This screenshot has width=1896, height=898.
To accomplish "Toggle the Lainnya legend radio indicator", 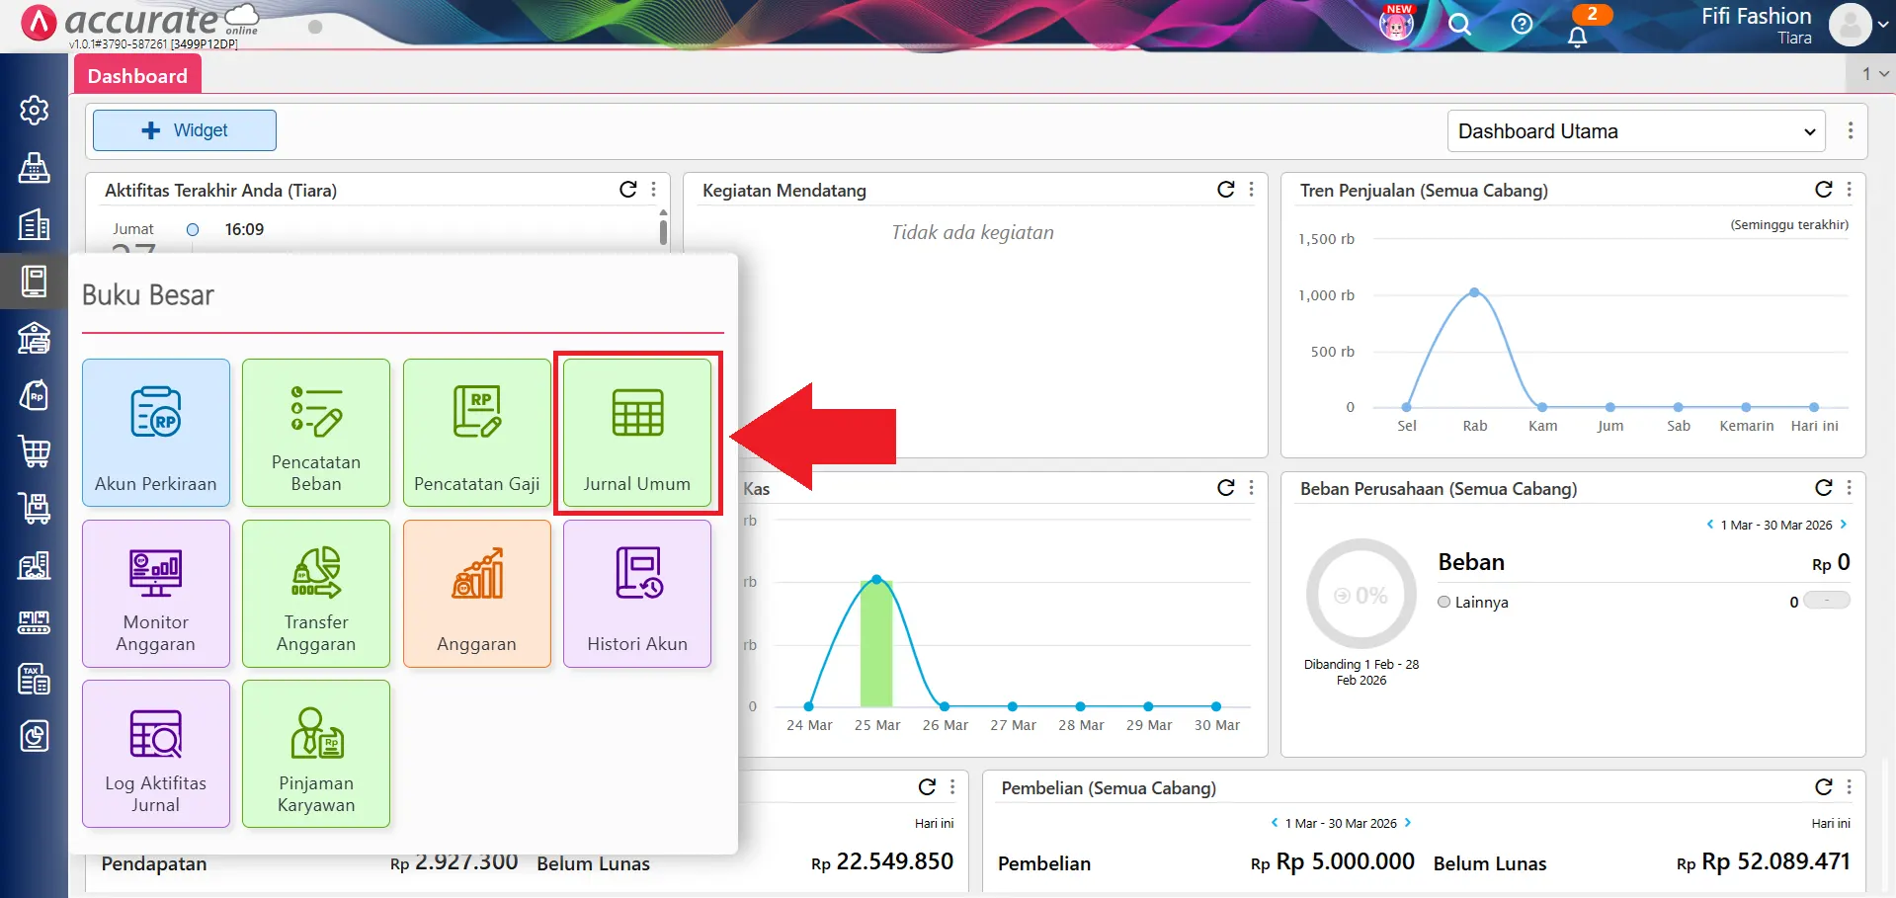I will click(1444, 602).
